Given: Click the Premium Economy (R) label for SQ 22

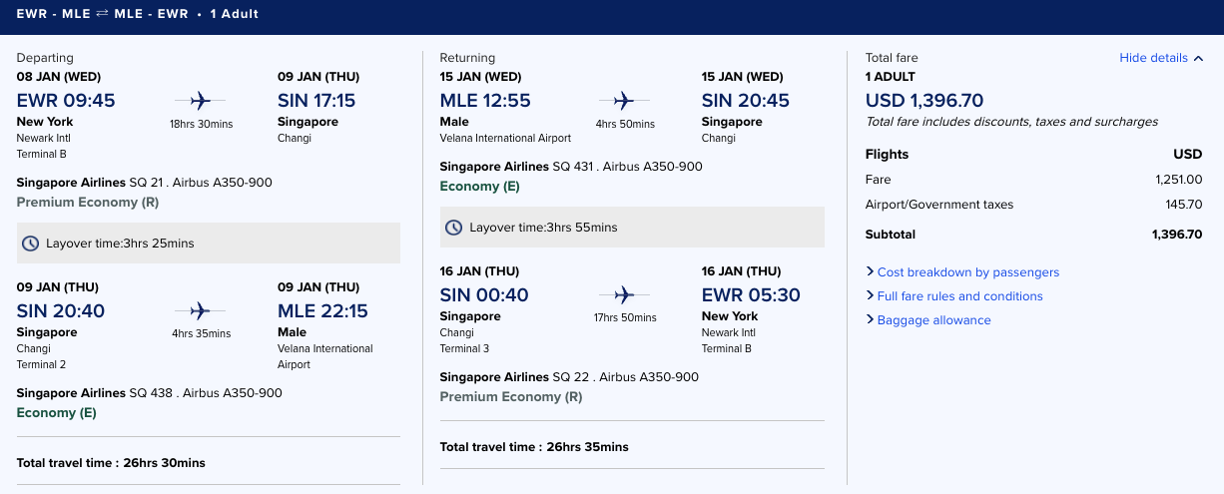Looking at the screenshot, I should [x=511, y=397].
